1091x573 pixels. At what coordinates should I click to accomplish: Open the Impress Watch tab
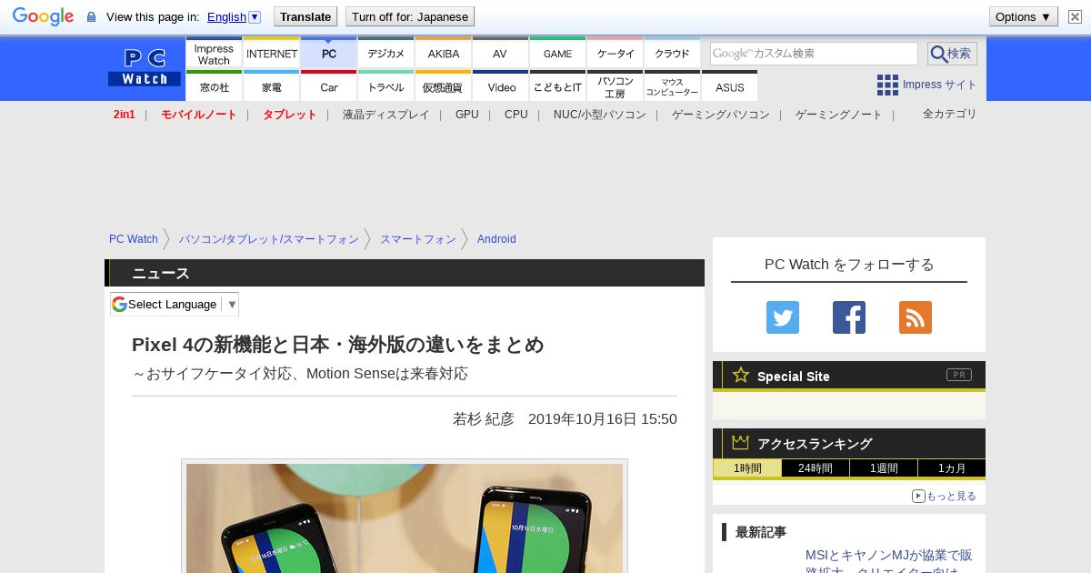coord(214,54)
